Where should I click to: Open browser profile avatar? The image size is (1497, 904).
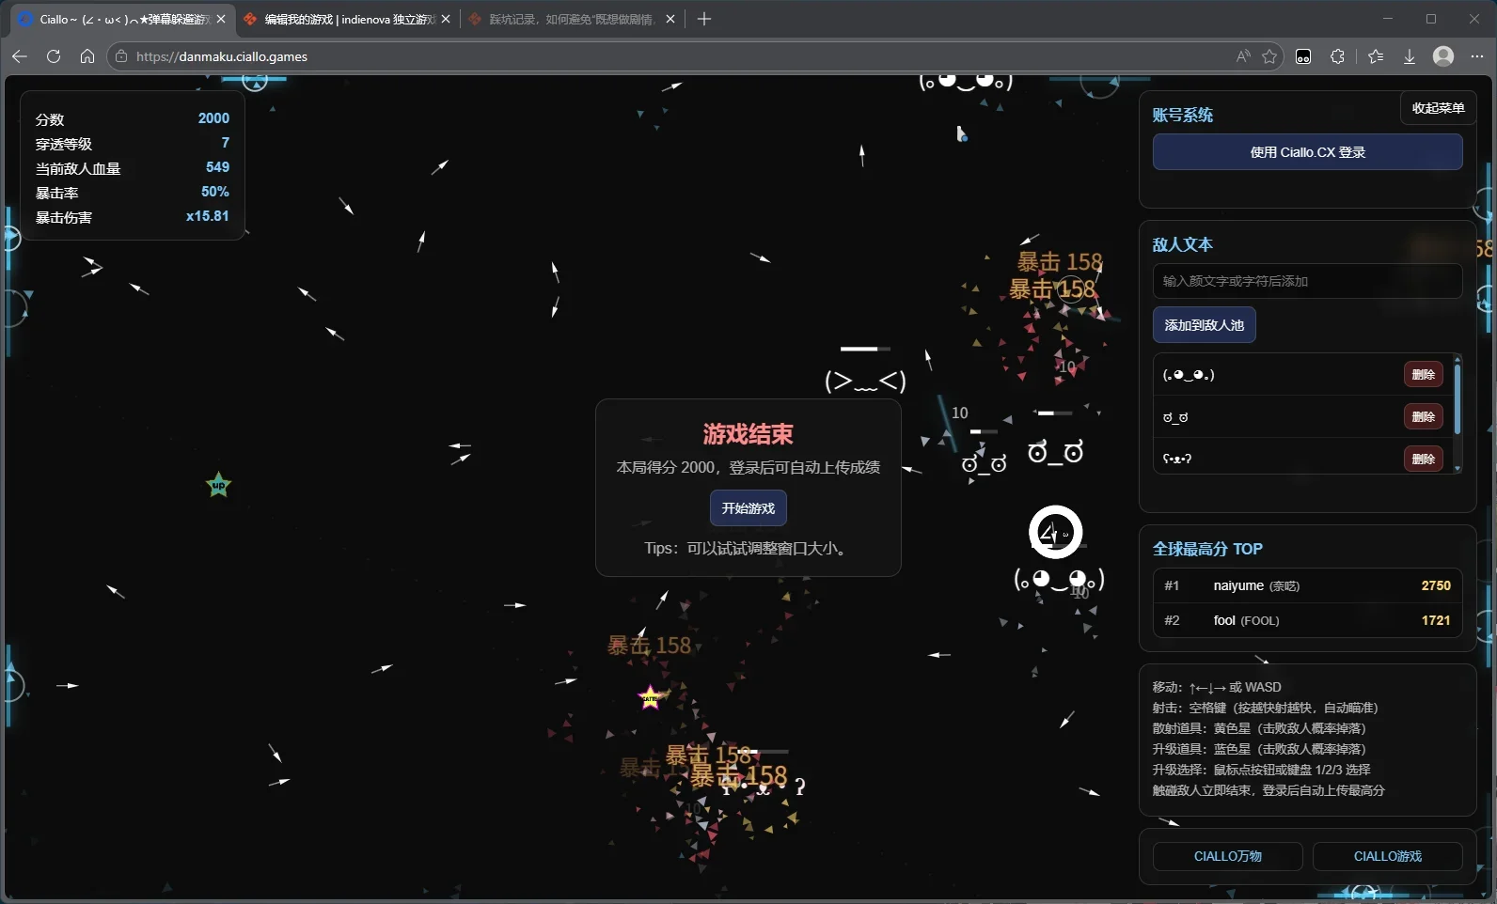pos(1443,56)
